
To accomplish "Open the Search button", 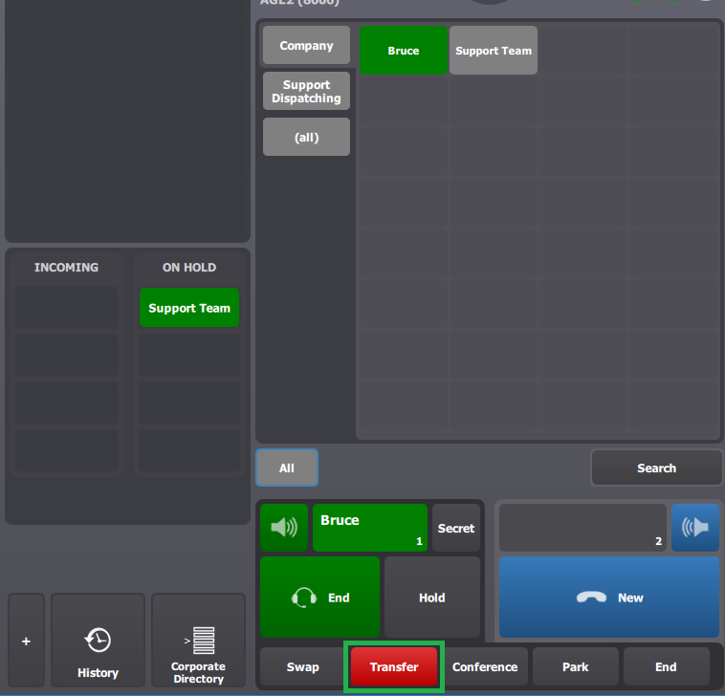I will pos(656,468).
